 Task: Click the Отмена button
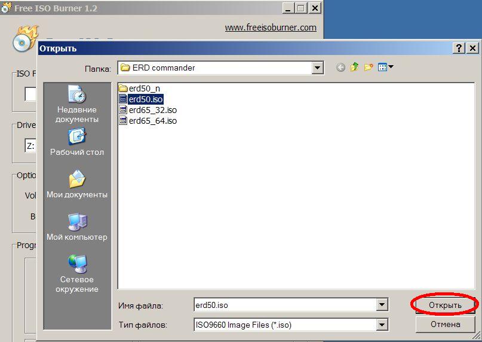click(x=445, y=325)
